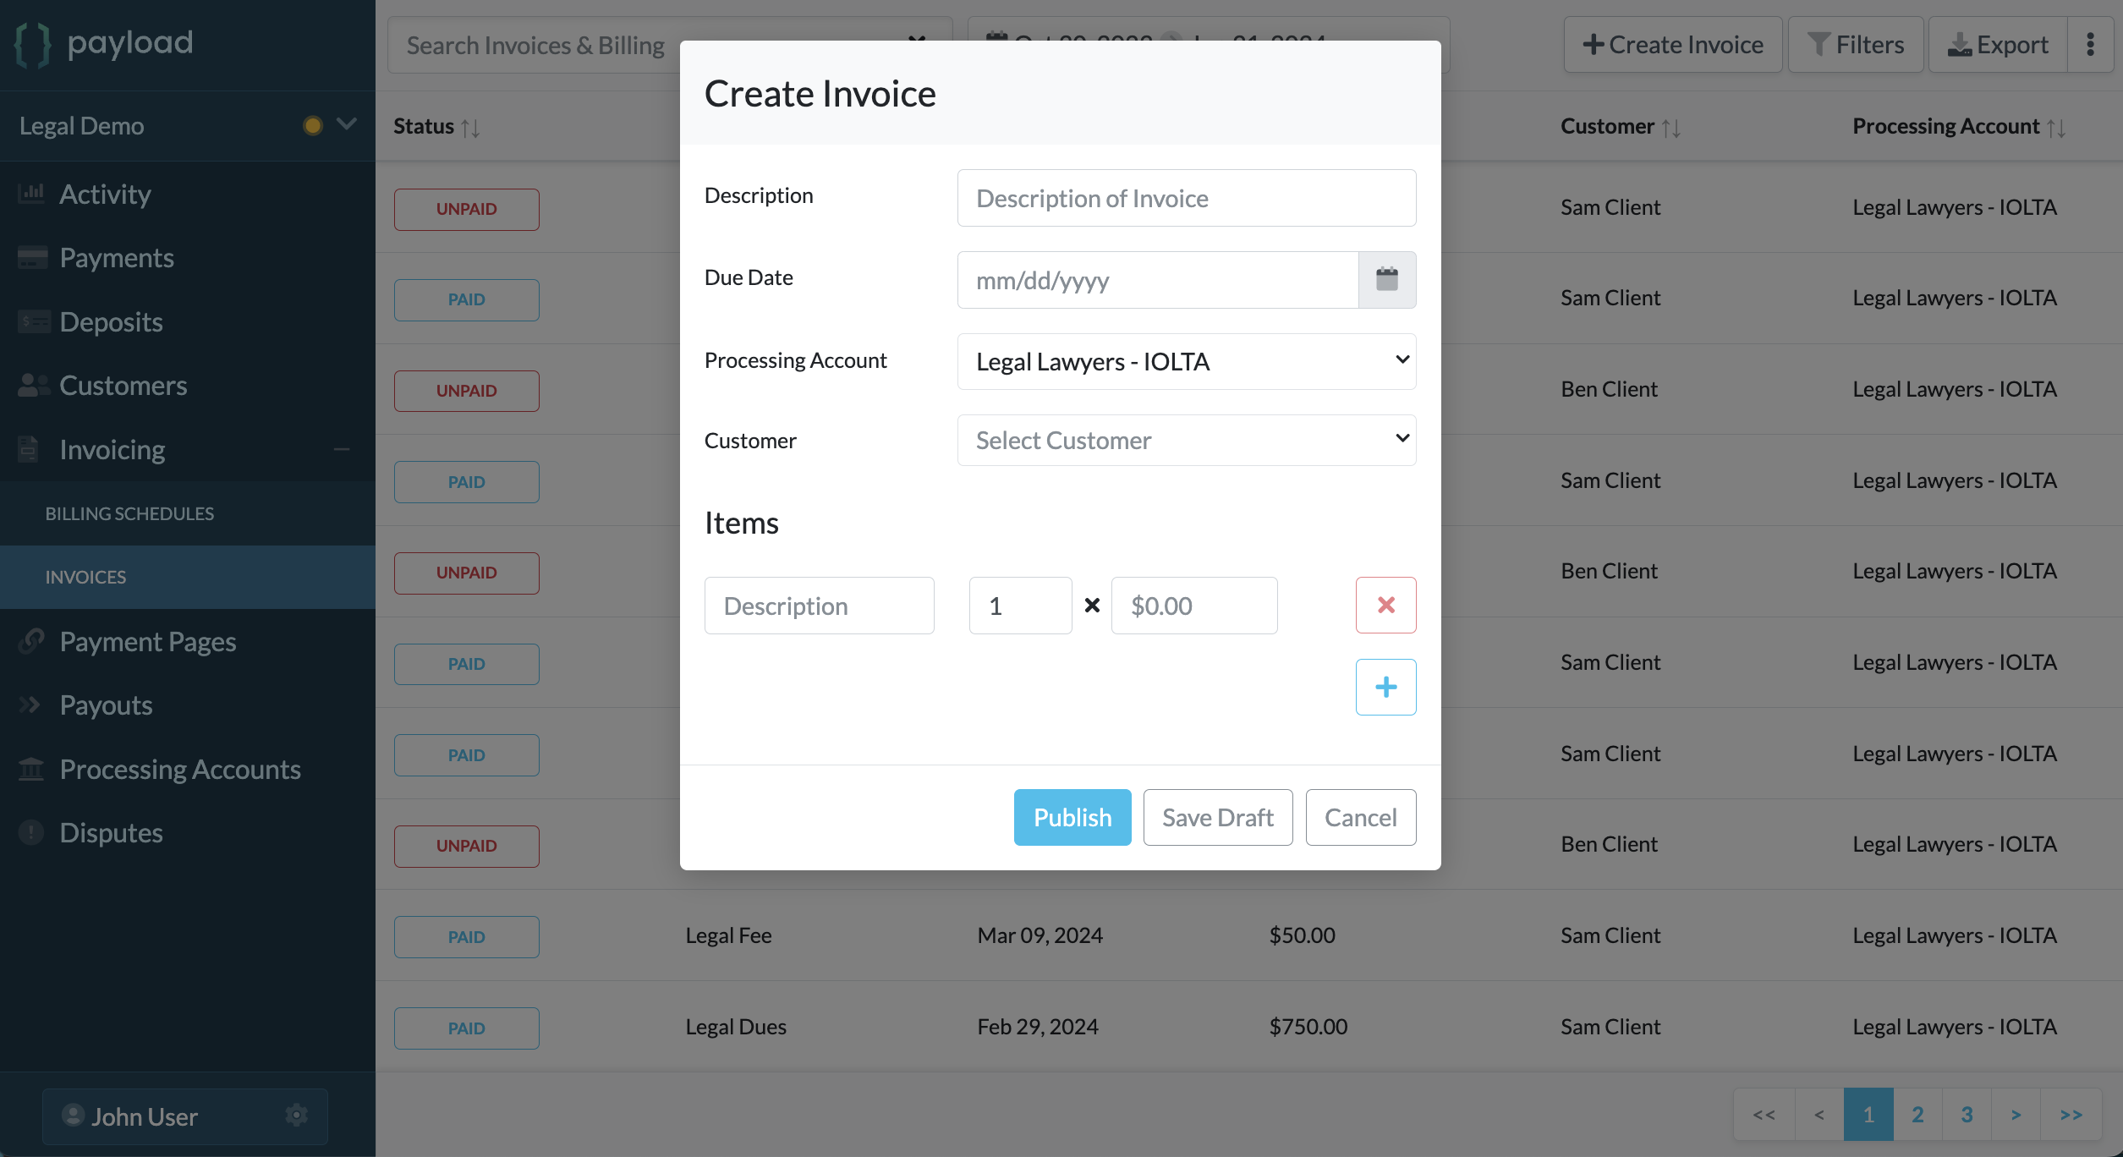The width and height of the screenshot is (2123, 1157).
Task: Open the Processing Account dropdown
Action: coord(1186,361)
